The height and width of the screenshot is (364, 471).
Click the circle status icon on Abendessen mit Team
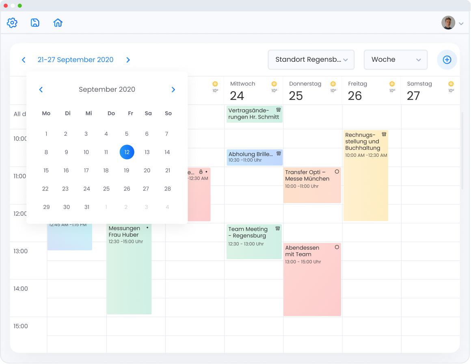coord(336,247)
